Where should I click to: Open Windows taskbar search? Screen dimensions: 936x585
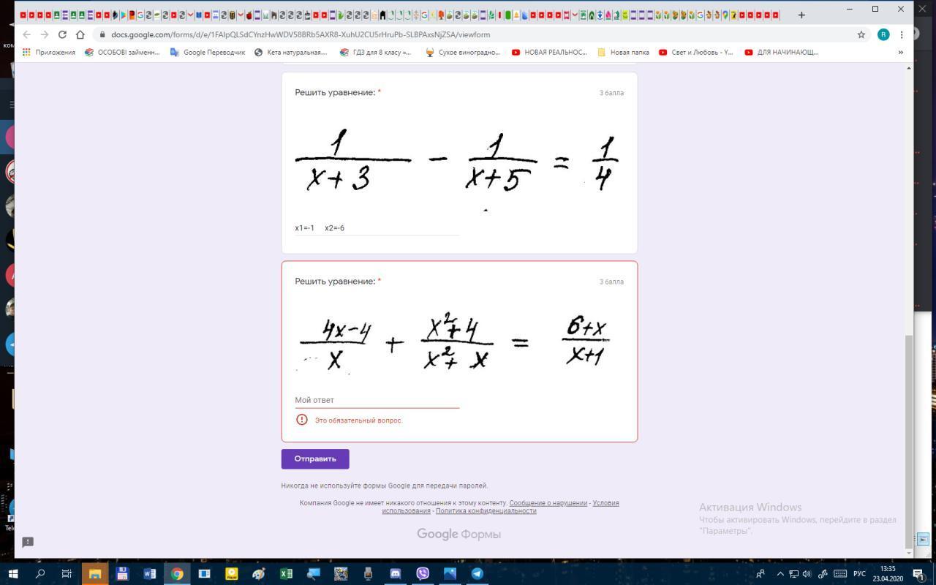[x=40, y=573]
